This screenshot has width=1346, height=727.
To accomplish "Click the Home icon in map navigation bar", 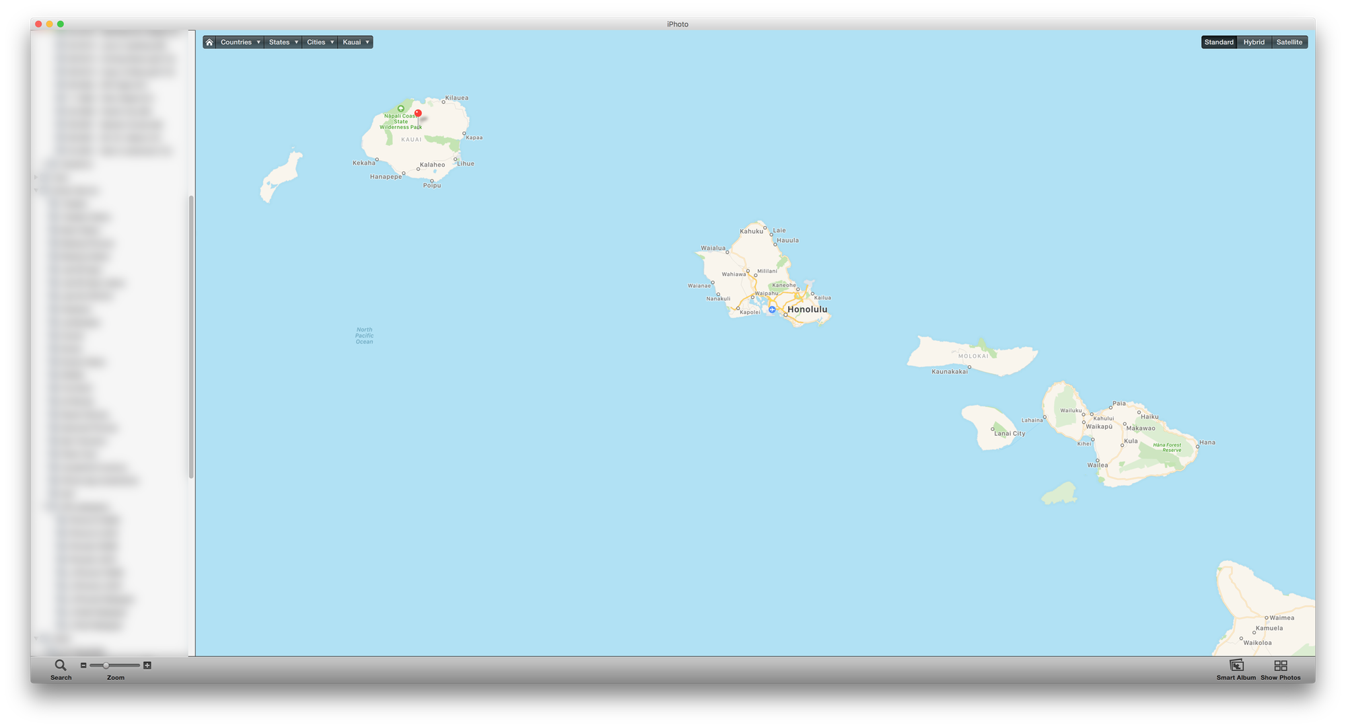I will point(209,42).
